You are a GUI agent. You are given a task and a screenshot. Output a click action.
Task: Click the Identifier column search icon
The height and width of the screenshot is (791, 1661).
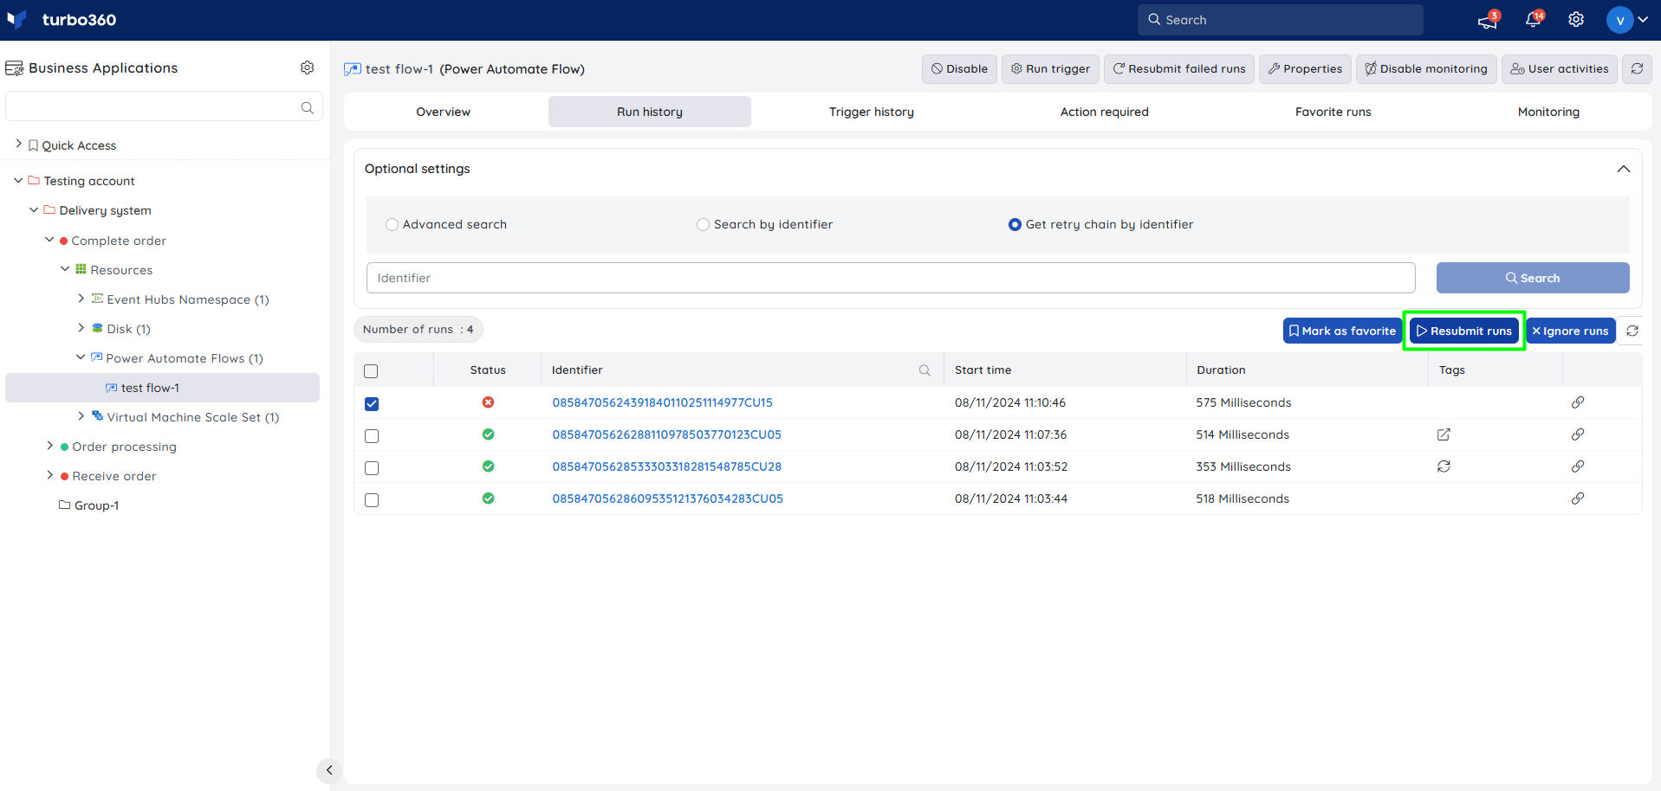coord(925,370)
